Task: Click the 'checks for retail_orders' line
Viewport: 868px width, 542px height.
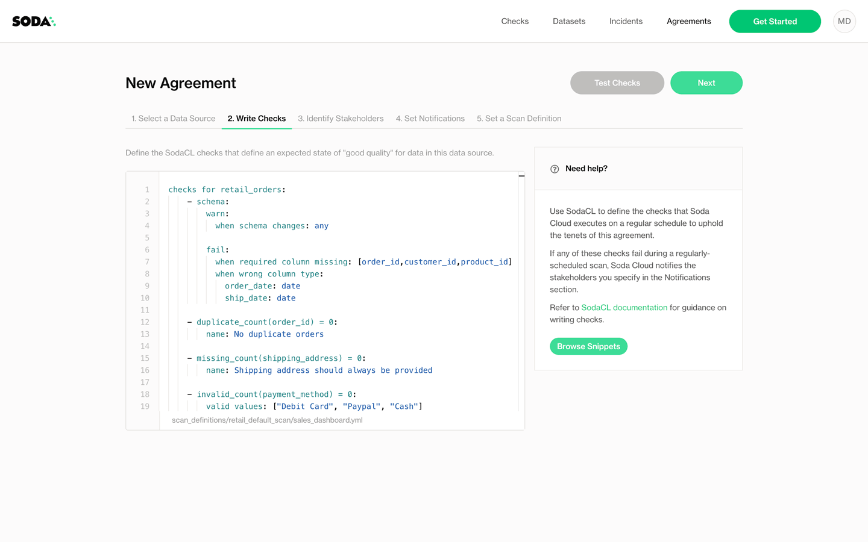Action: pos(227,190)
